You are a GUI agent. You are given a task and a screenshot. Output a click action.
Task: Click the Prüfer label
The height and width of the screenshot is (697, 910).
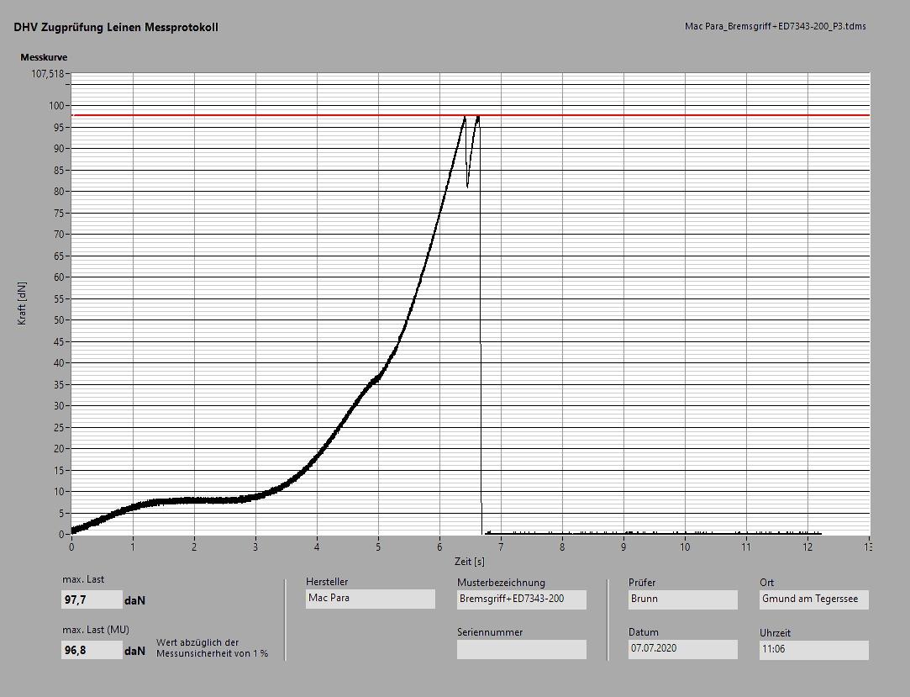[x=642, y=582]
